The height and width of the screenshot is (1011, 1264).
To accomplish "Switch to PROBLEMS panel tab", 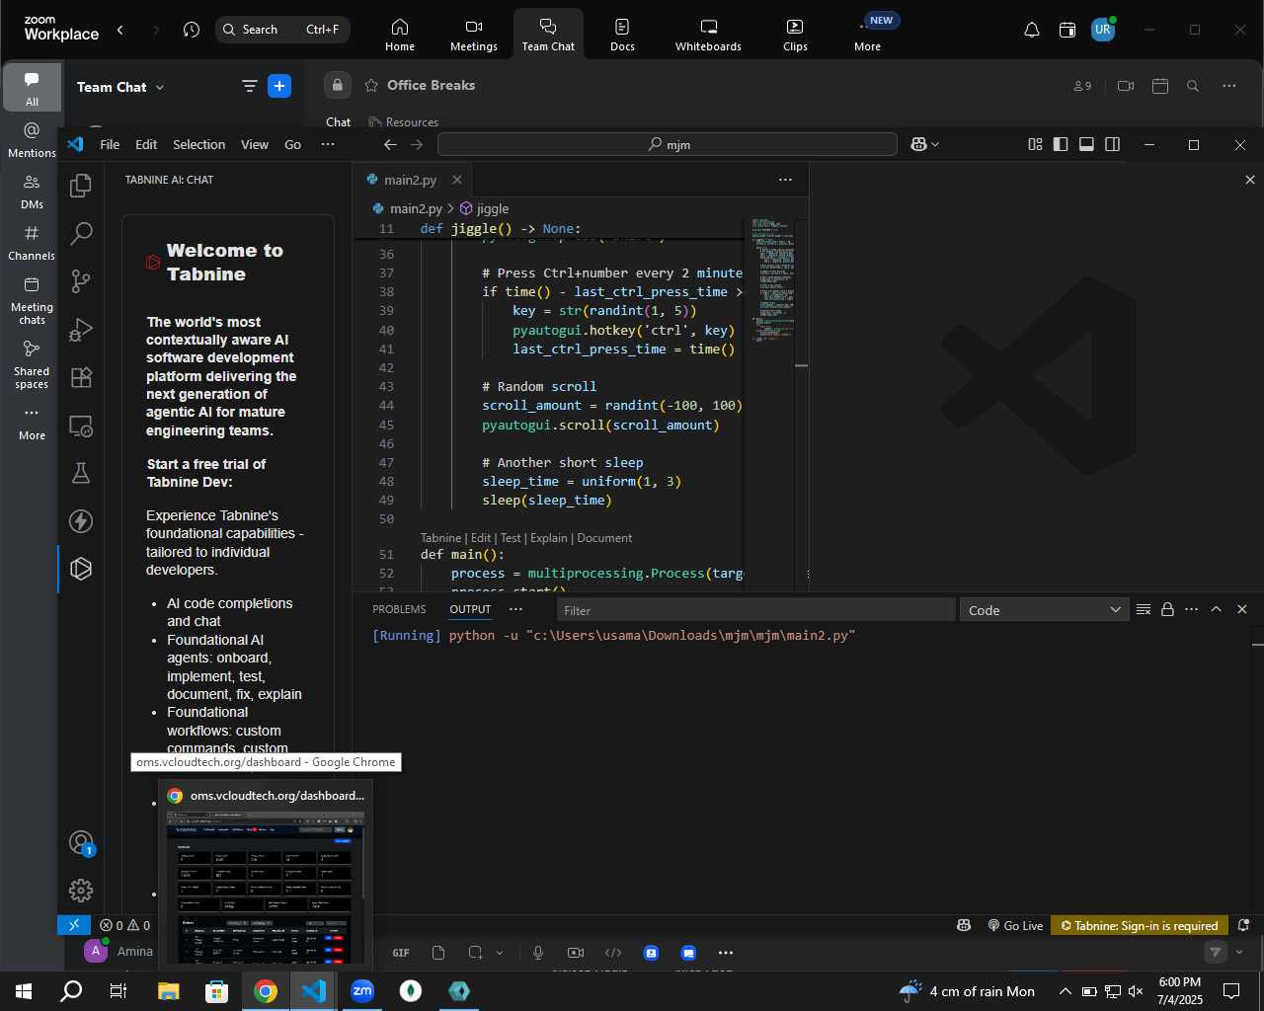I will click(x=399, y=609).
